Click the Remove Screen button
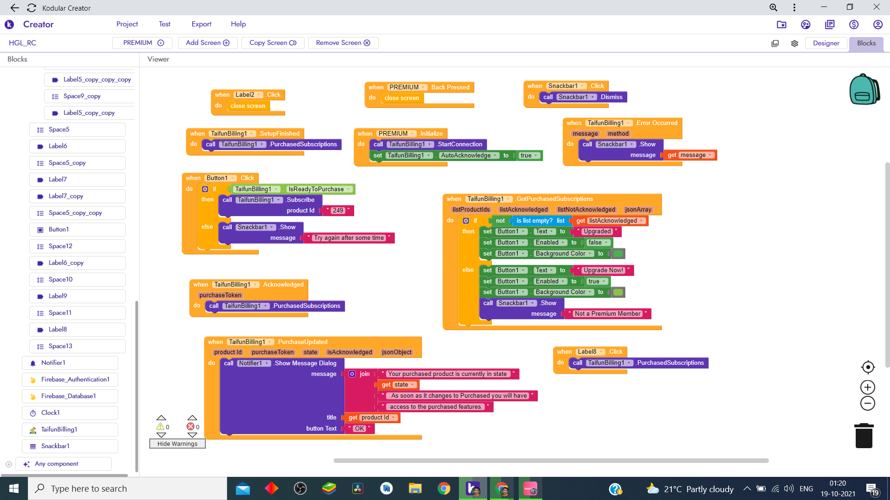The height and width of the screenshot is (500, 890). click(x=343, y=43)
